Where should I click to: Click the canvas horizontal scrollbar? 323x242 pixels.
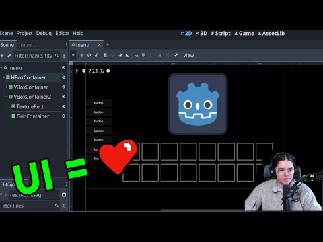(x=203, y=210)
